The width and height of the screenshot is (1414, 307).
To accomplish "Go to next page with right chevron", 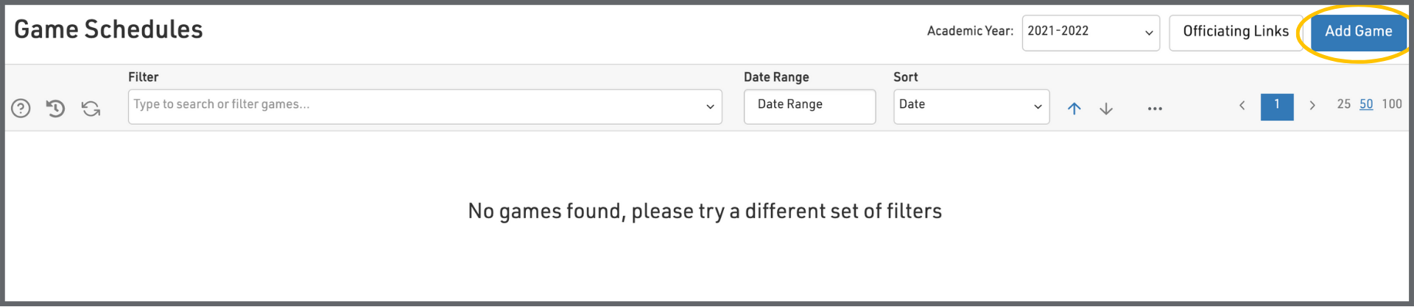I will [1312, 106].
